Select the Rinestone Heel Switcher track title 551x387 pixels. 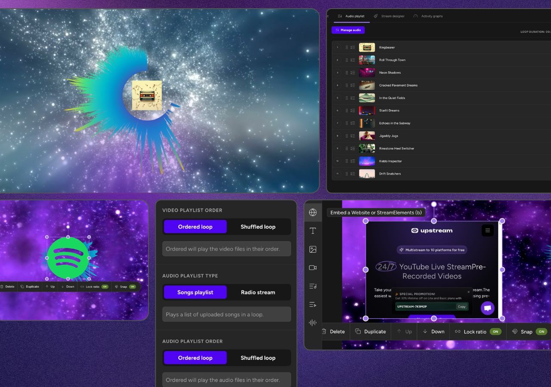coord(396,148)
